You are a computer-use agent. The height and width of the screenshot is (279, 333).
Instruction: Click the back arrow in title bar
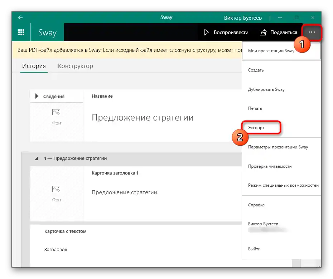(x=20, y=18)
